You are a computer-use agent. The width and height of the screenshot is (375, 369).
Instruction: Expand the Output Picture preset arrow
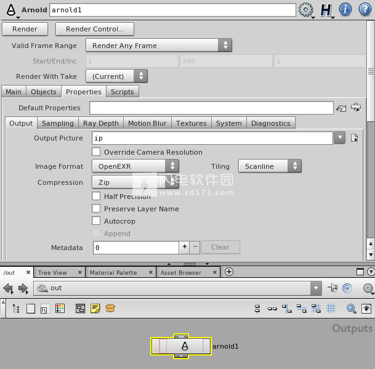pos(340,138)
